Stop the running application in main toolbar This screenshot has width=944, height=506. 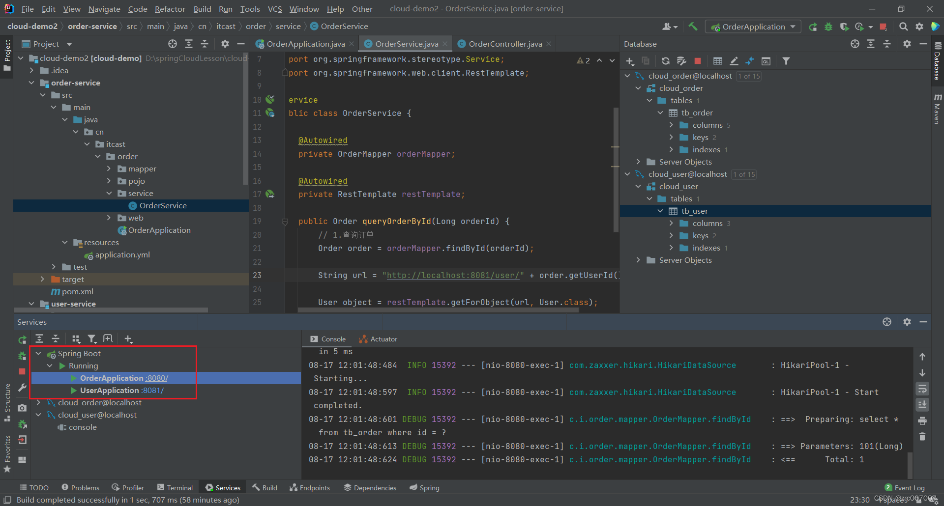(883, 27)
